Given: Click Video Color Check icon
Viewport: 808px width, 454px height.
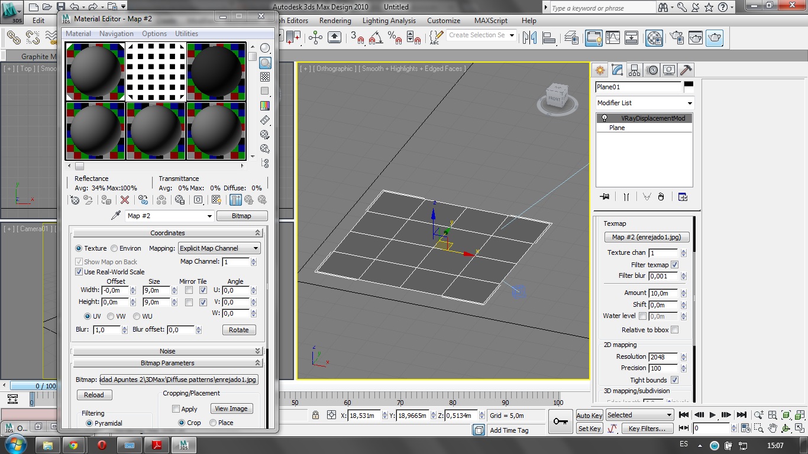Looking at the screenshot, I should tap(265, 106).
